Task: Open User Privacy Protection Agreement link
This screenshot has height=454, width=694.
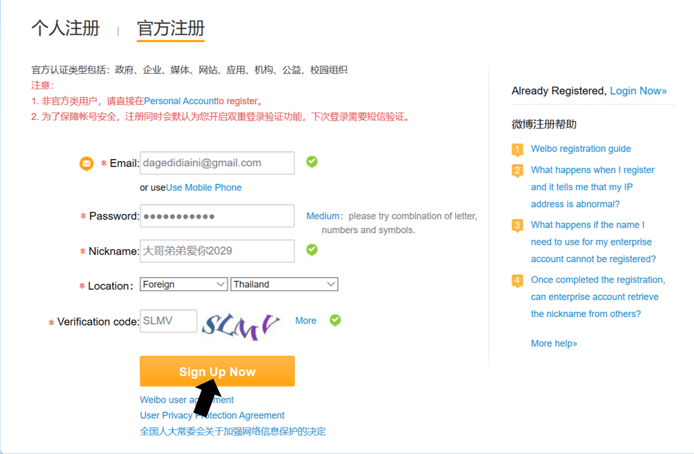Action: pos(212,415)
